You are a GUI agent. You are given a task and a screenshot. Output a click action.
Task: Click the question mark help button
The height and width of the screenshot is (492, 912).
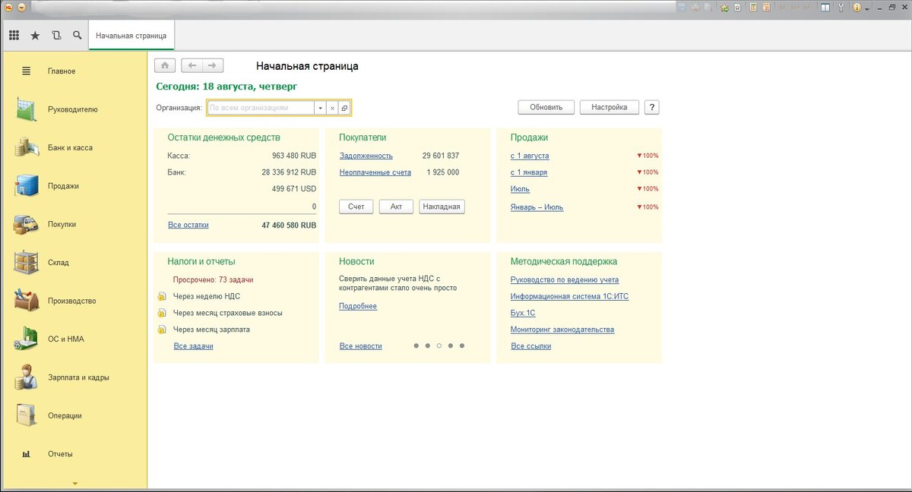click(652, 107)
